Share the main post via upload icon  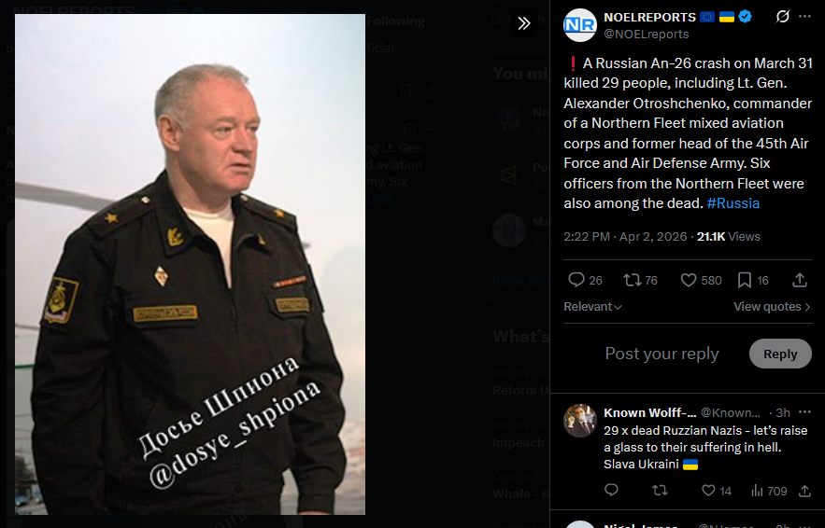800,280
